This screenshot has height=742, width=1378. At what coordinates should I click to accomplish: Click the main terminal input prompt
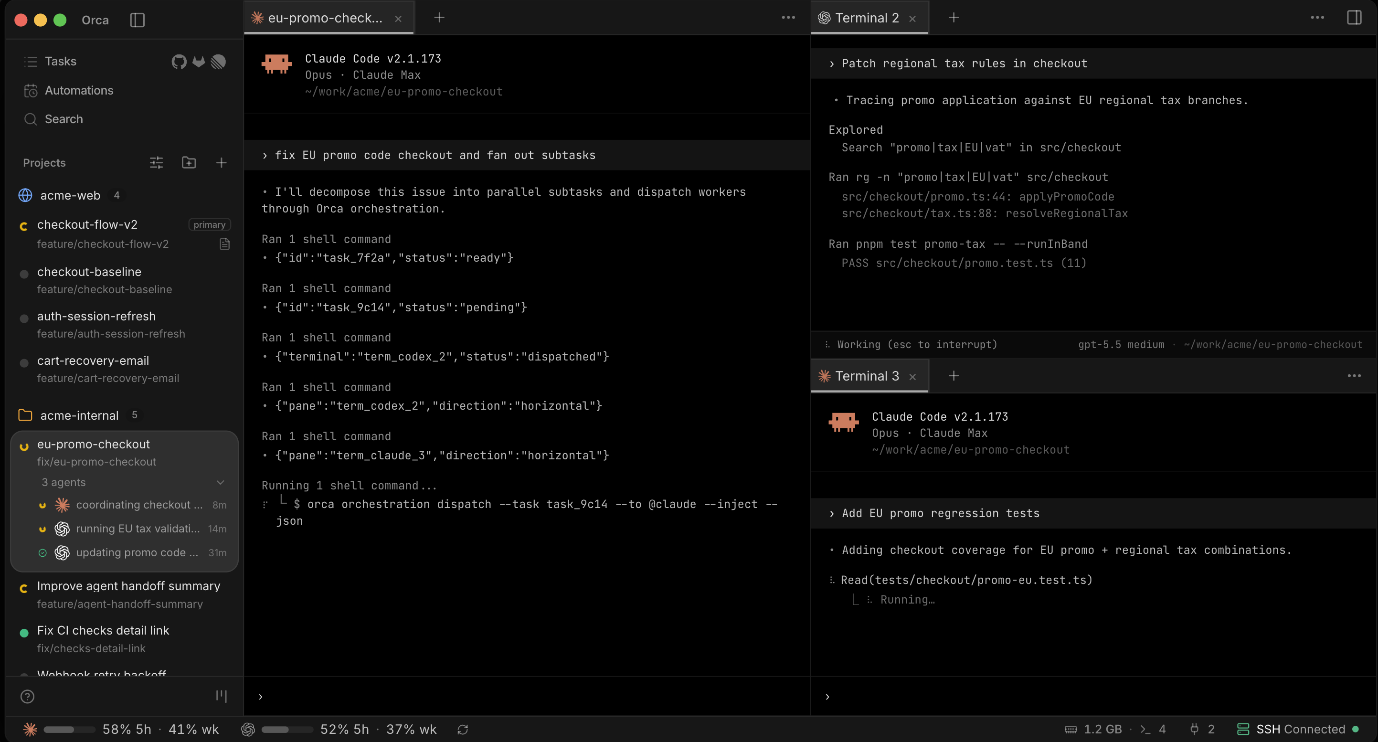(x=527, y=697)
